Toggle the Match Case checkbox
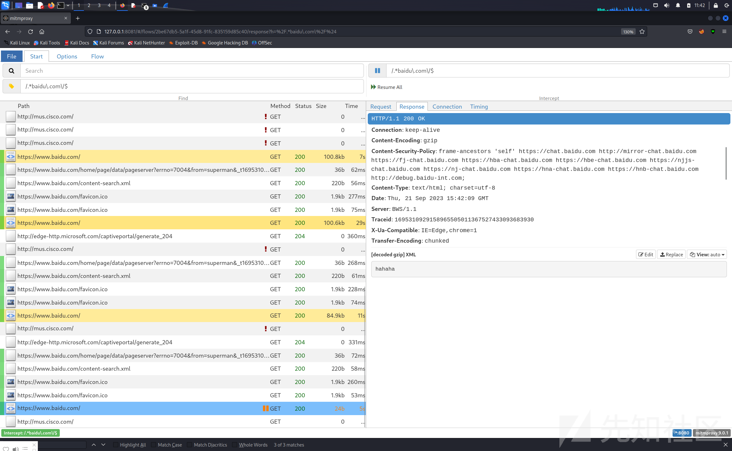This screenshot has height=451, width=732. [154, 445]
